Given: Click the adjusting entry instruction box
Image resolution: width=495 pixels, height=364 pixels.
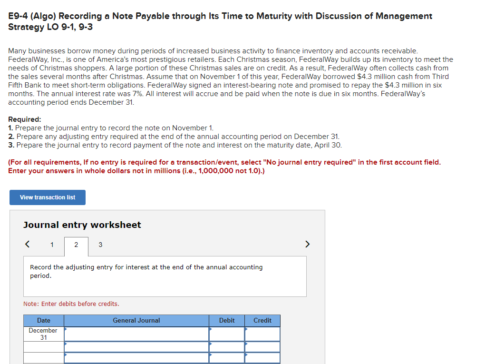Looking at the screenshot, I should [x=165, y=276].
